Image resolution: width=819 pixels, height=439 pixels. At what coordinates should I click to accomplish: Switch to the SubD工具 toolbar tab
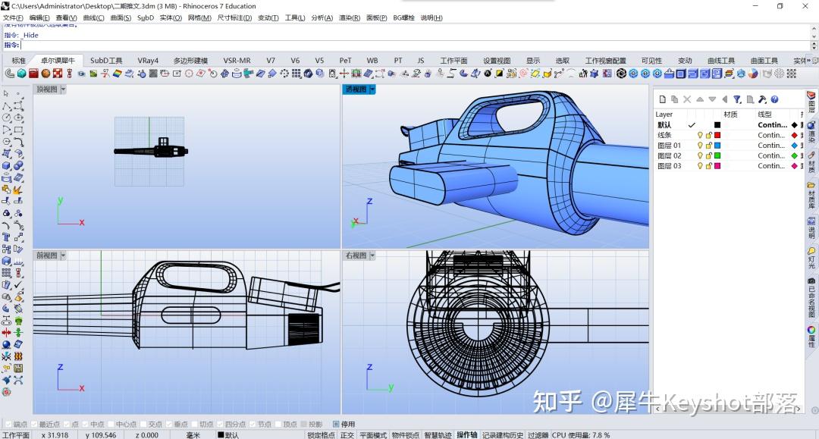coord(105,60)
